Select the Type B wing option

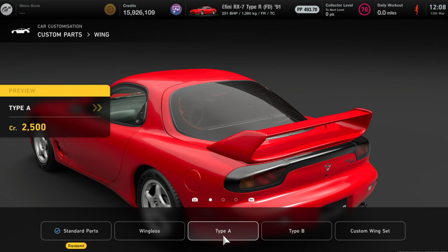(x=297, y=231)
